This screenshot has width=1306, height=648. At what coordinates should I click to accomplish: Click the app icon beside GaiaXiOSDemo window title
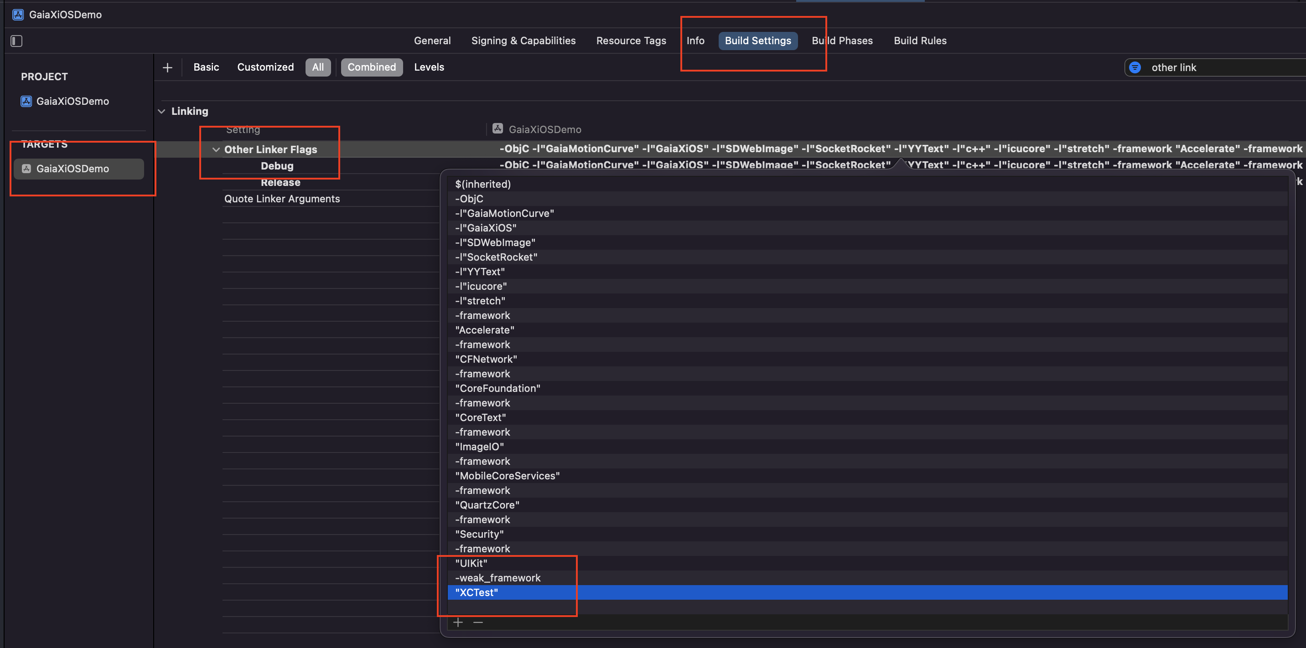18,14
